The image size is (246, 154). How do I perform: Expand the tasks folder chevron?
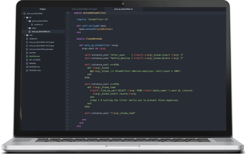coord(27,28)
